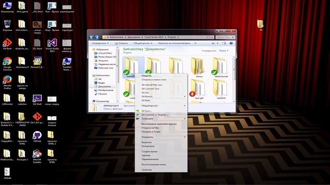Choose 'Удалить' in the context menu
Screen dimensions: 330x185
161,155
